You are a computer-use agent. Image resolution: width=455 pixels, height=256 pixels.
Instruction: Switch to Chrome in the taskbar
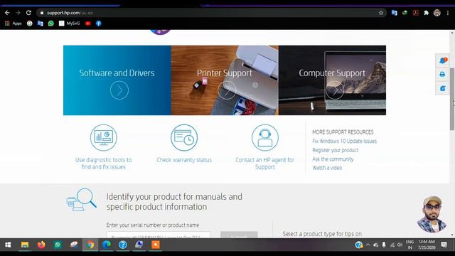pyautogui.click(x=90, y=245)
